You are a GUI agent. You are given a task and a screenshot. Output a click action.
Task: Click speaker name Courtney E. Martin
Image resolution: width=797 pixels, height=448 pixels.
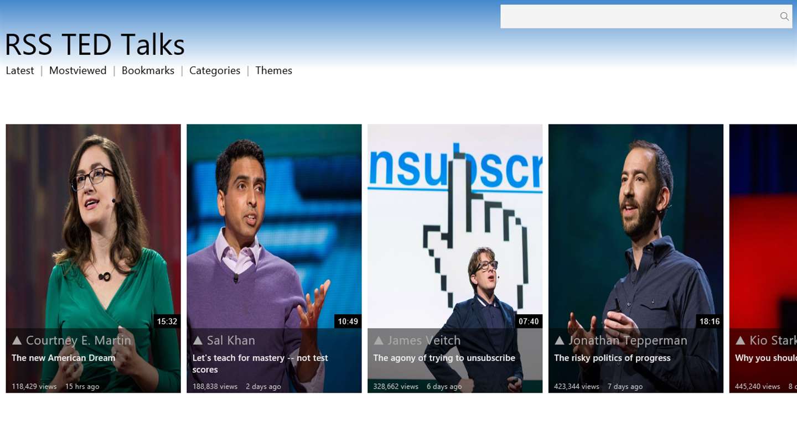pyautogui.click(x=79, y=340)
